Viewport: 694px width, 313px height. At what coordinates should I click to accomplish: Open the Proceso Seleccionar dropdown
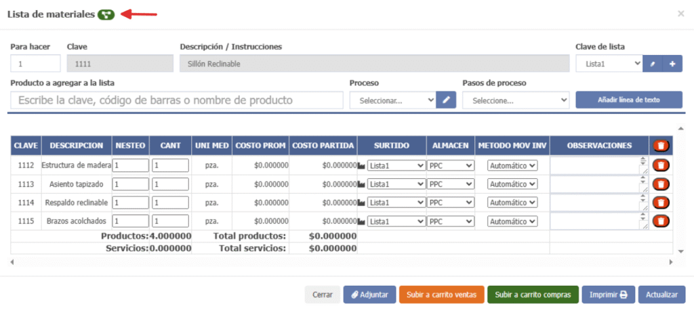coord(392,100)
